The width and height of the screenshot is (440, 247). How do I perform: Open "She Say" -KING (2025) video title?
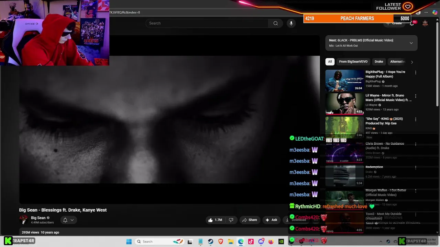tap(384, 121)
